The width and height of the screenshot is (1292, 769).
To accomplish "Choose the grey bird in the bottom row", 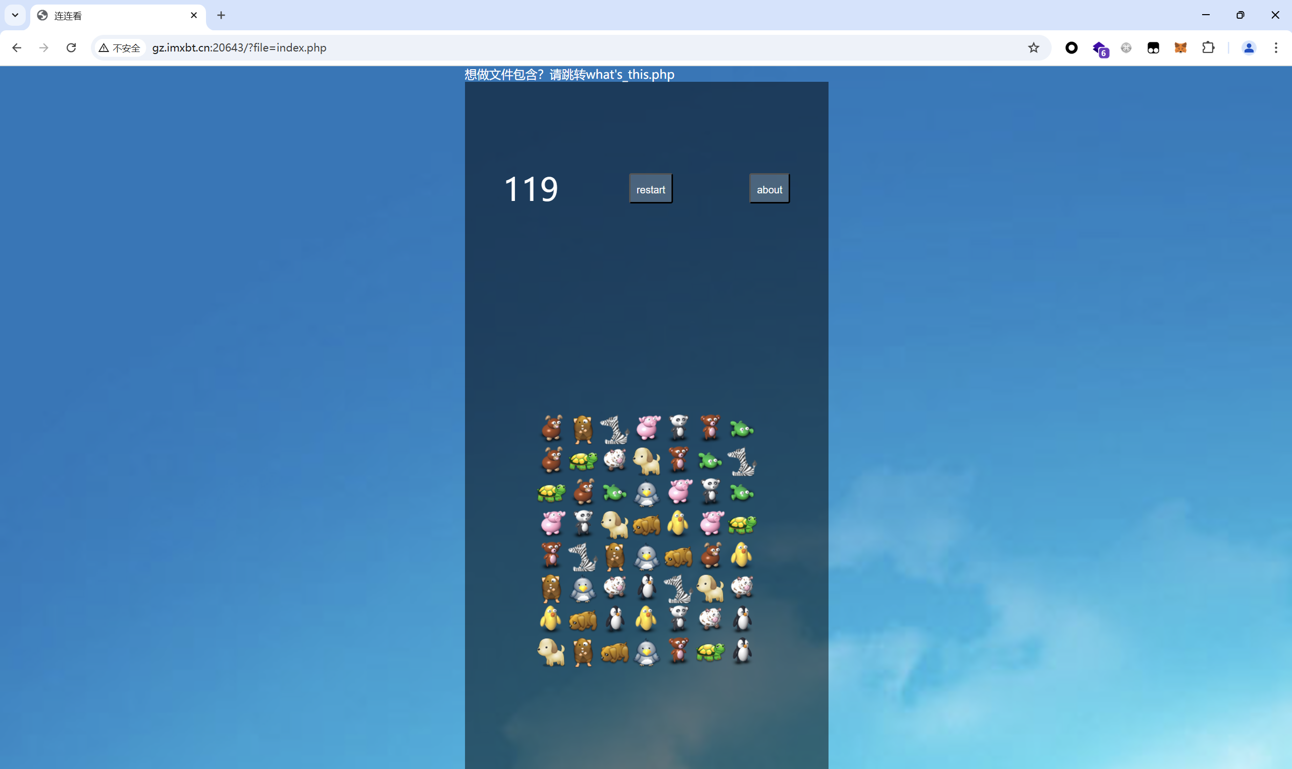I will point(647,651).
